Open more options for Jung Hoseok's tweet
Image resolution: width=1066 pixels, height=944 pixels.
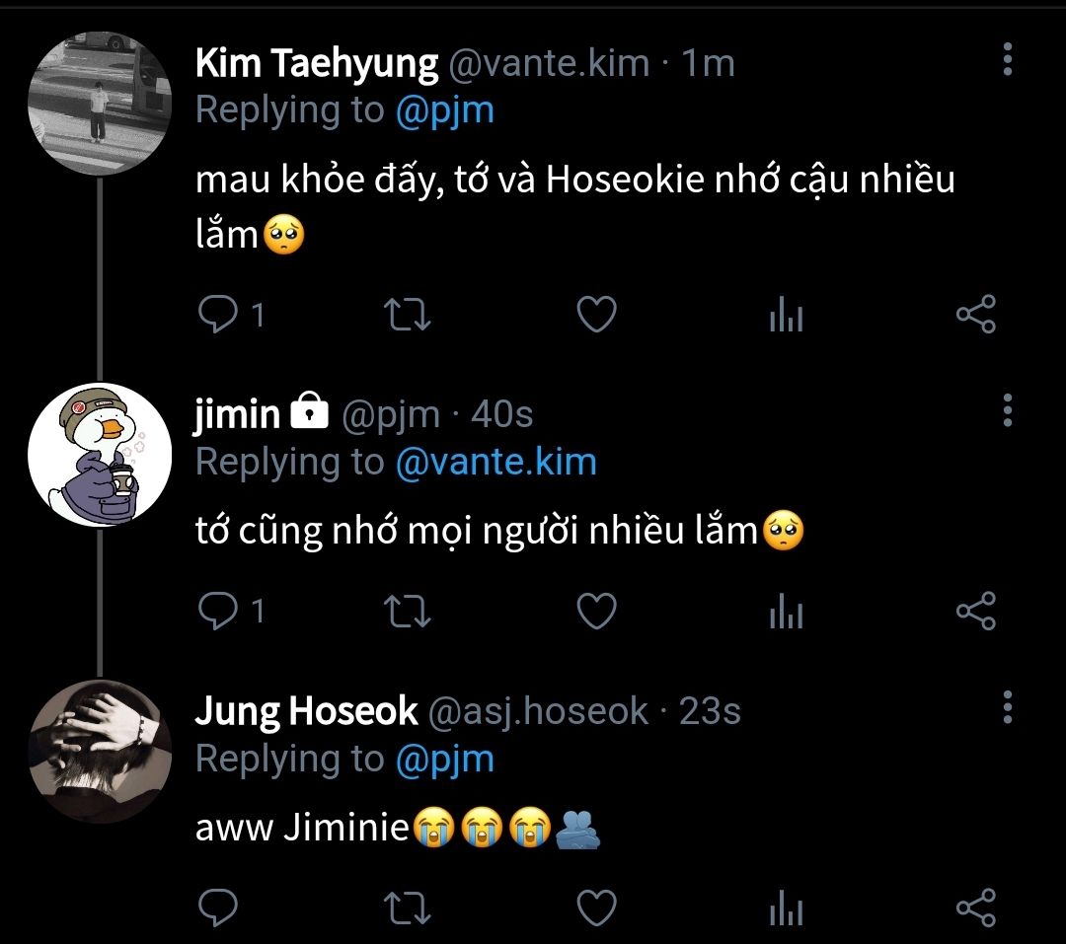[x=1007, y=706]
